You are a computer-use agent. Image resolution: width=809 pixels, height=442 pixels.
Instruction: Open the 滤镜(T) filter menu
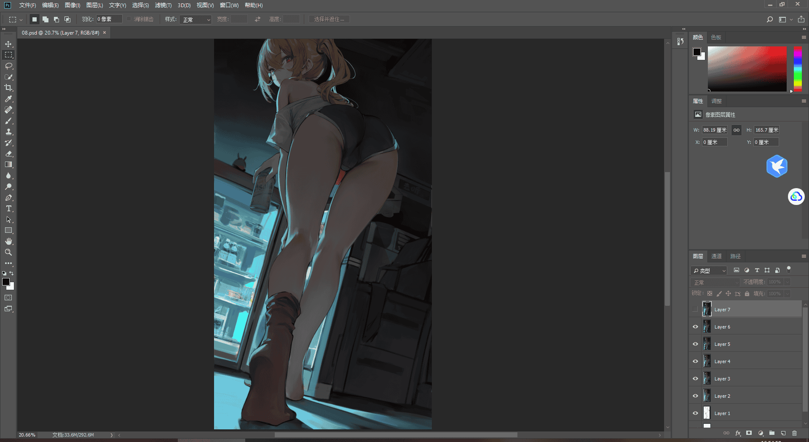pyautogui.click(x=163, y=5)
